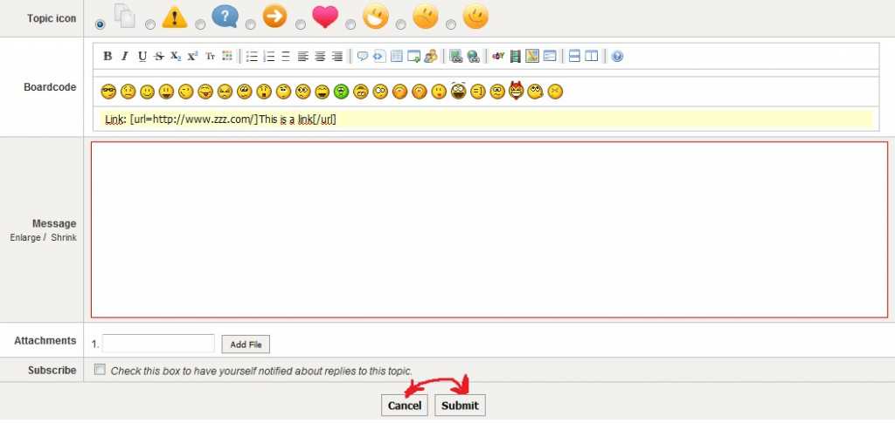Click the Submit button
The image size is (895, 423).
coord(459,406)
